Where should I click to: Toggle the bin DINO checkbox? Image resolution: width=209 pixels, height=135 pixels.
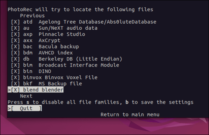point(15,71)
